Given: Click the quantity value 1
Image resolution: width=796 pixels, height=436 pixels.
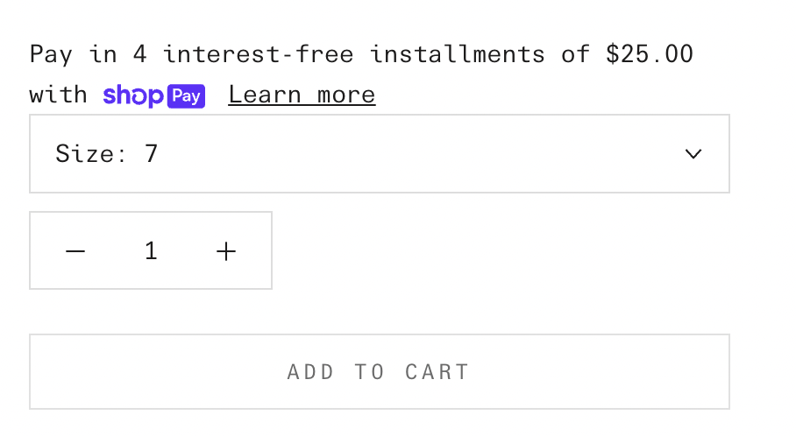Looking at the screenshot, I should click(x=151, y=251).
